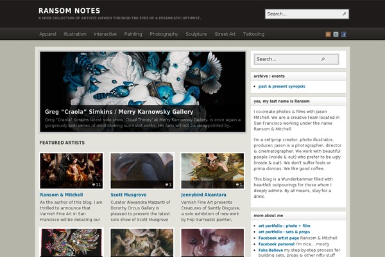The image size is (385, 257).
Task: Click the comment bubble on the Jennybird Alcantara thumbnail
Action: coord(239,184)
